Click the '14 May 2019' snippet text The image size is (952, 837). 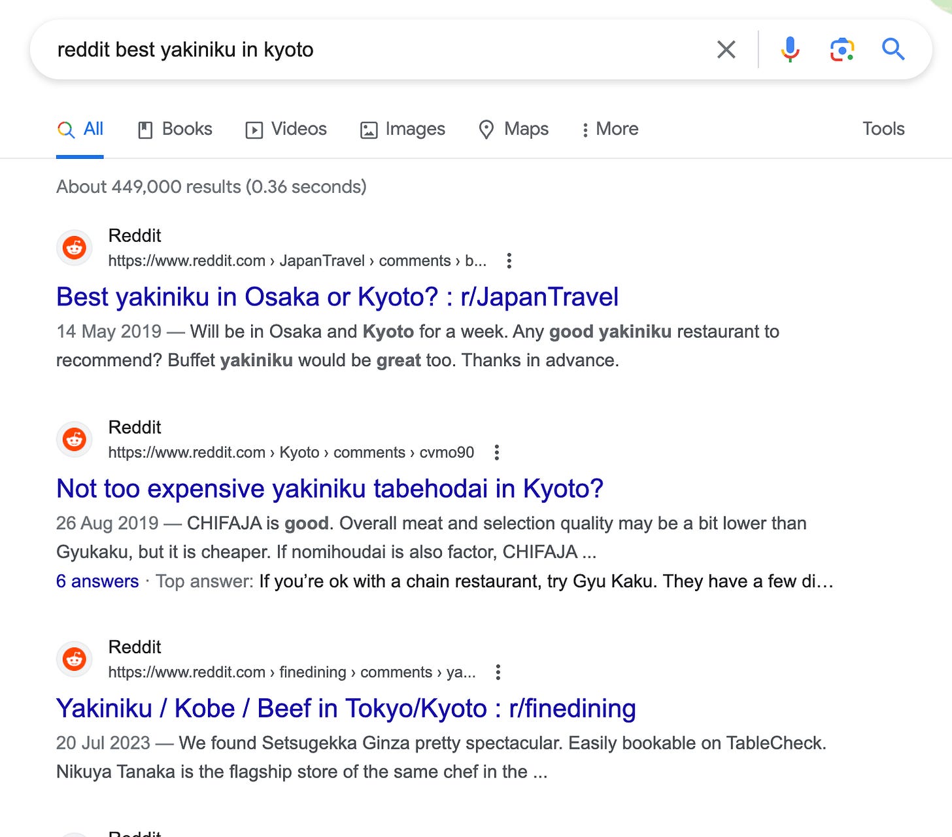click(418, 346)
